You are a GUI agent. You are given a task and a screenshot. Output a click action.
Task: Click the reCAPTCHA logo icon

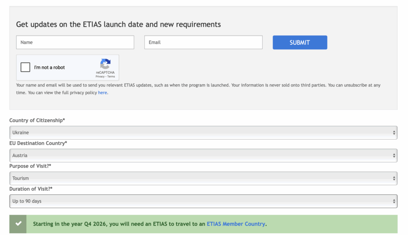[105, 64]
